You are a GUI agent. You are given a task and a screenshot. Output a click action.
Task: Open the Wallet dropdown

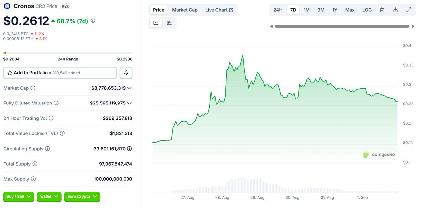49,197
